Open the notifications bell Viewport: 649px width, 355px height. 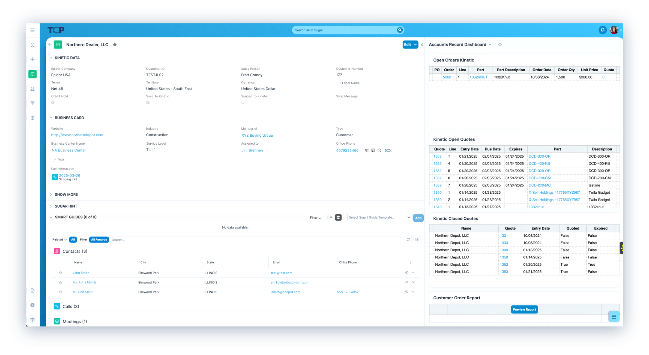click(603, 30)
